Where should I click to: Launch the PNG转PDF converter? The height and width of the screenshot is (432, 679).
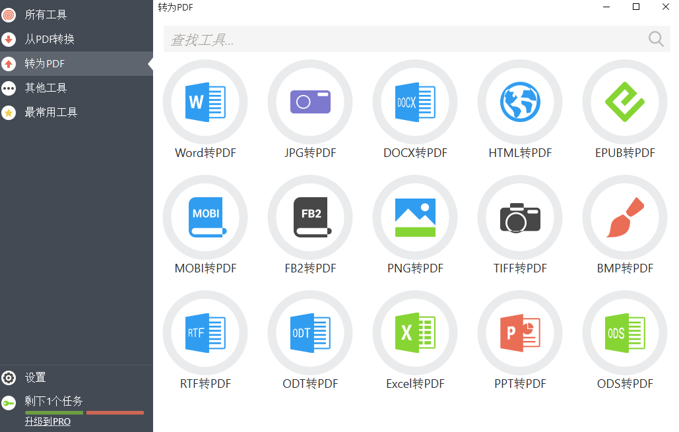click(415, 218)
